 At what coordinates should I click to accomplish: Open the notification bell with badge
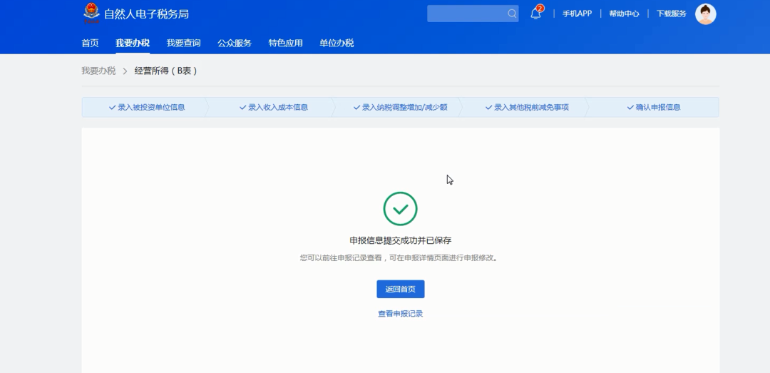[537, 13]
